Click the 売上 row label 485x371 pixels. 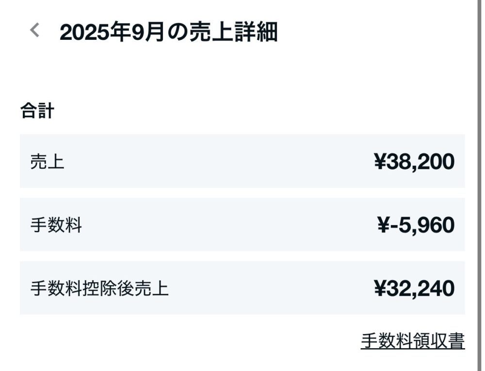coord(47,161)
